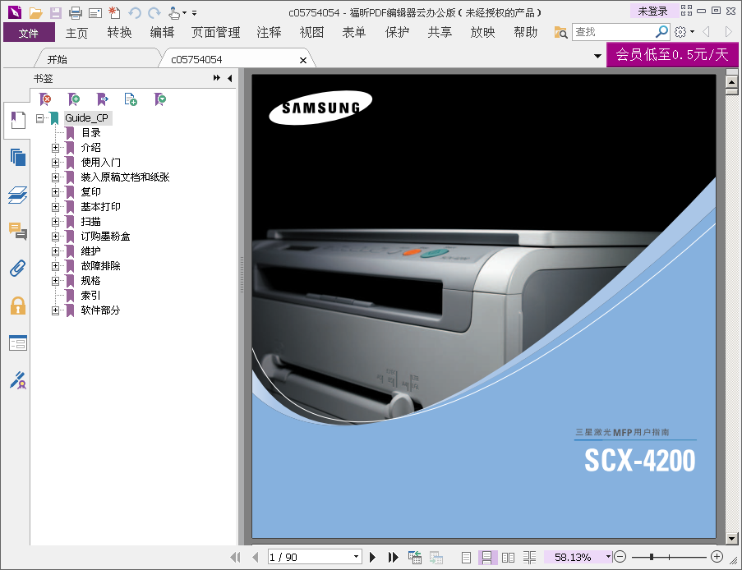Open the Layers panel icon

pos(17,195)
